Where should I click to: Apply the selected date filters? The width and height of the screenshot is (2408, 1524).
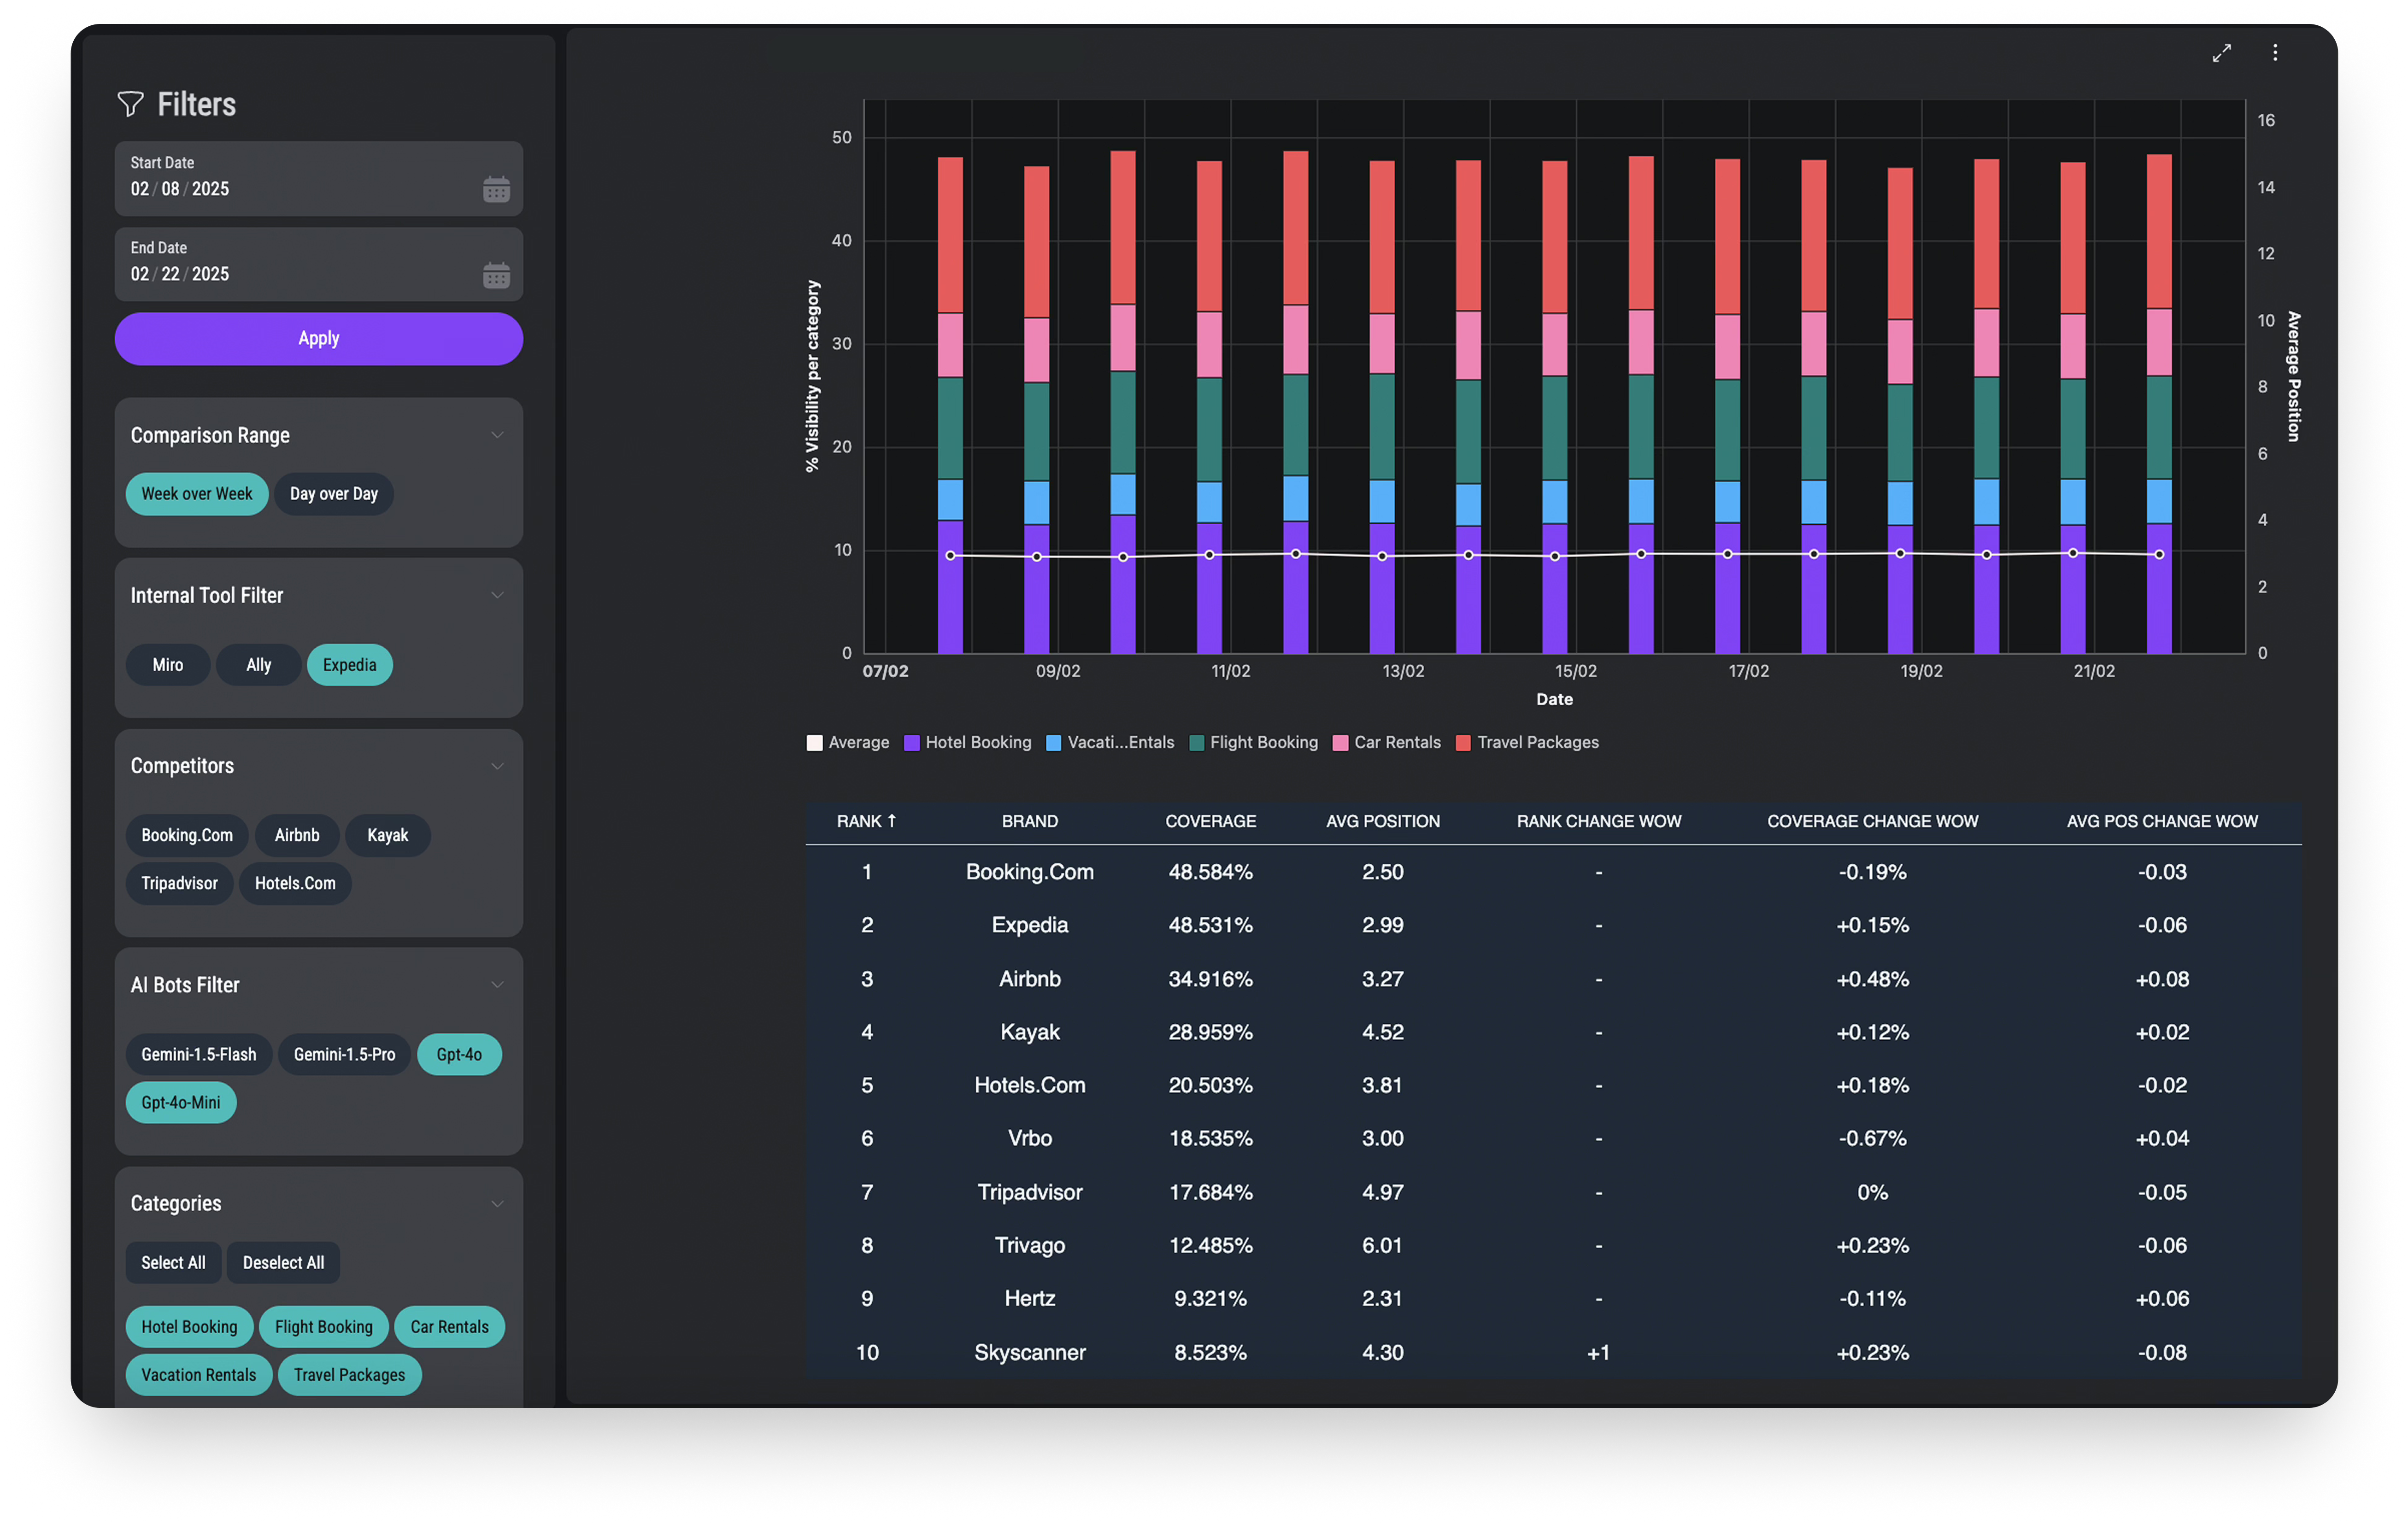(x=318, y=338)
